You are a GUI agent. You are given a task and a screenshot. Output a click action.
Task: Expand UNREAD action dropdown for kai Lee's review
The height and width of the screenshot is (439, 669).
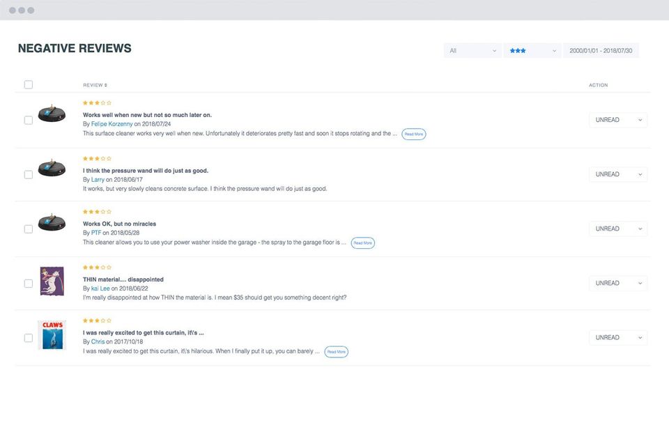point(618,283)
